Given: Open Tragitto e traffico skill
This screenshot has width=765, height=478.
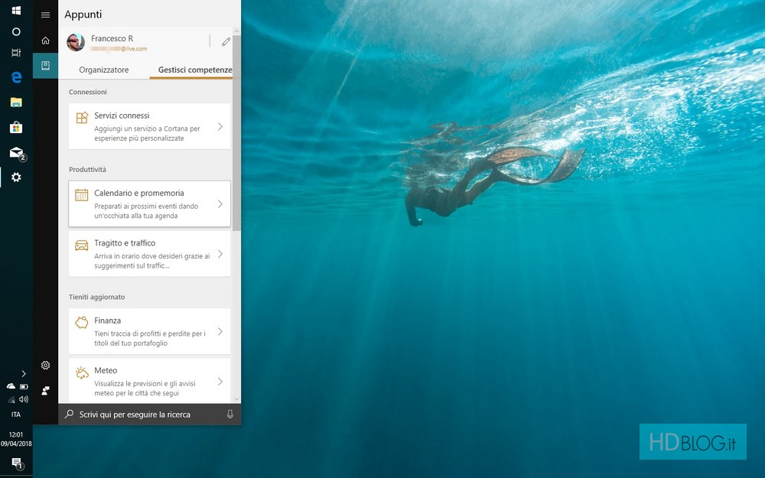Looking at the screenshot, I should 150,254.
